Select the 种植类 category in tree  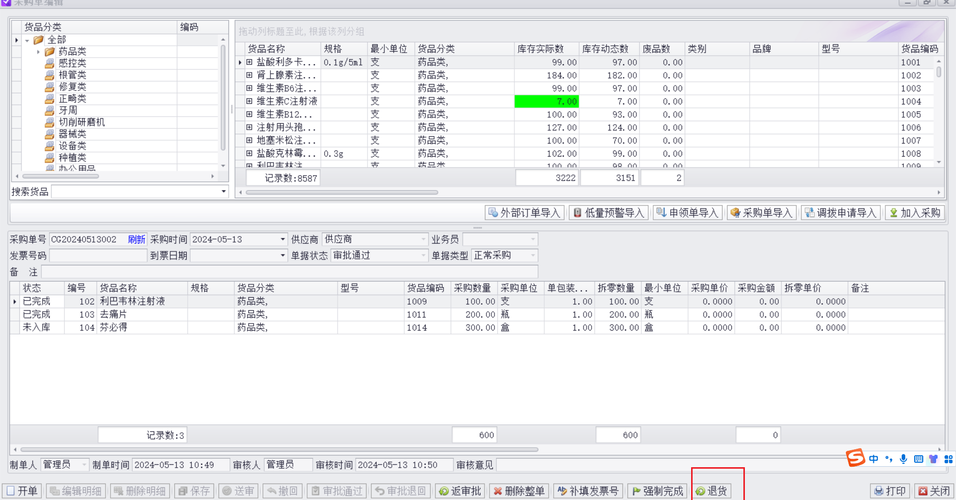[72, 158]
